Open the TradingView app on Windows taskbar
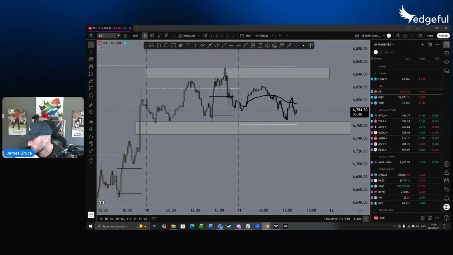This screenshot has width=453, height=255. [276, 226]
